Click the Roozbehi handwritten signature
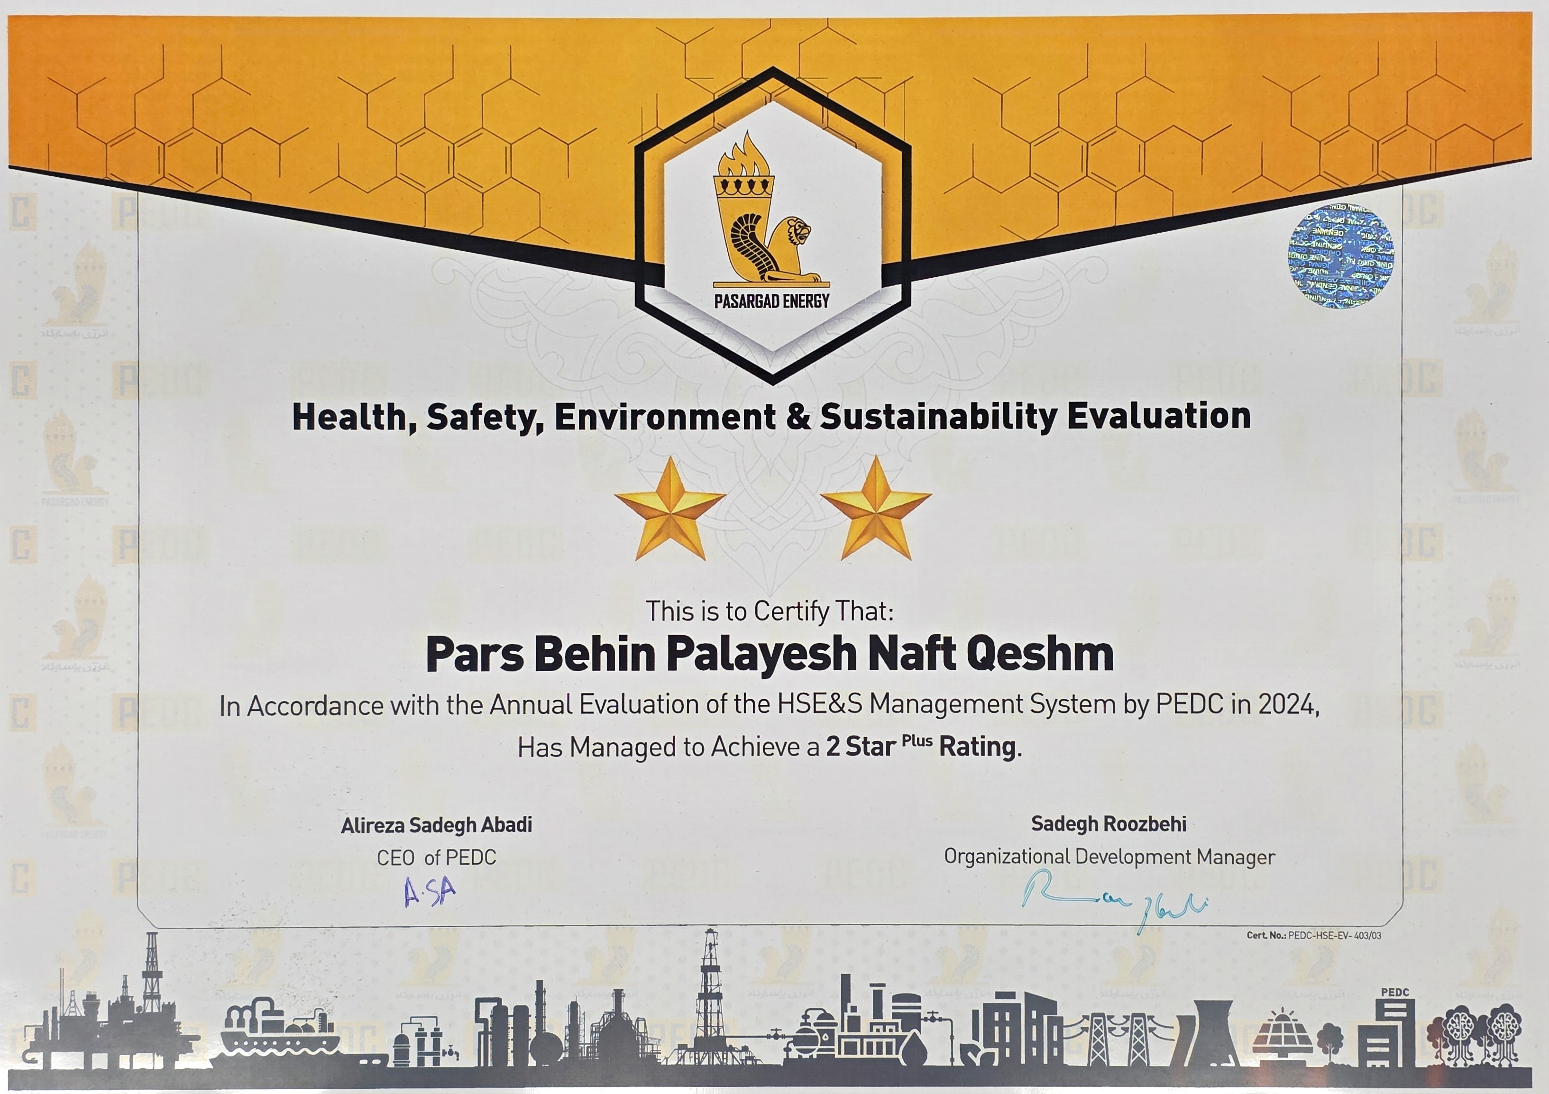 [x=1115, y=901]
